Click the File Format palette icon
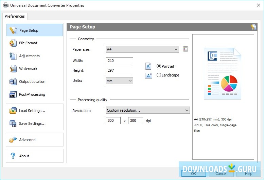The width and height of the screenshot is (264, 180). [x=13, y=43]
